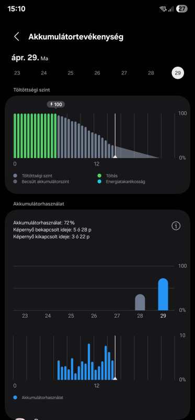
Task: Select day 24 in date strip
Action: point(44,73)
